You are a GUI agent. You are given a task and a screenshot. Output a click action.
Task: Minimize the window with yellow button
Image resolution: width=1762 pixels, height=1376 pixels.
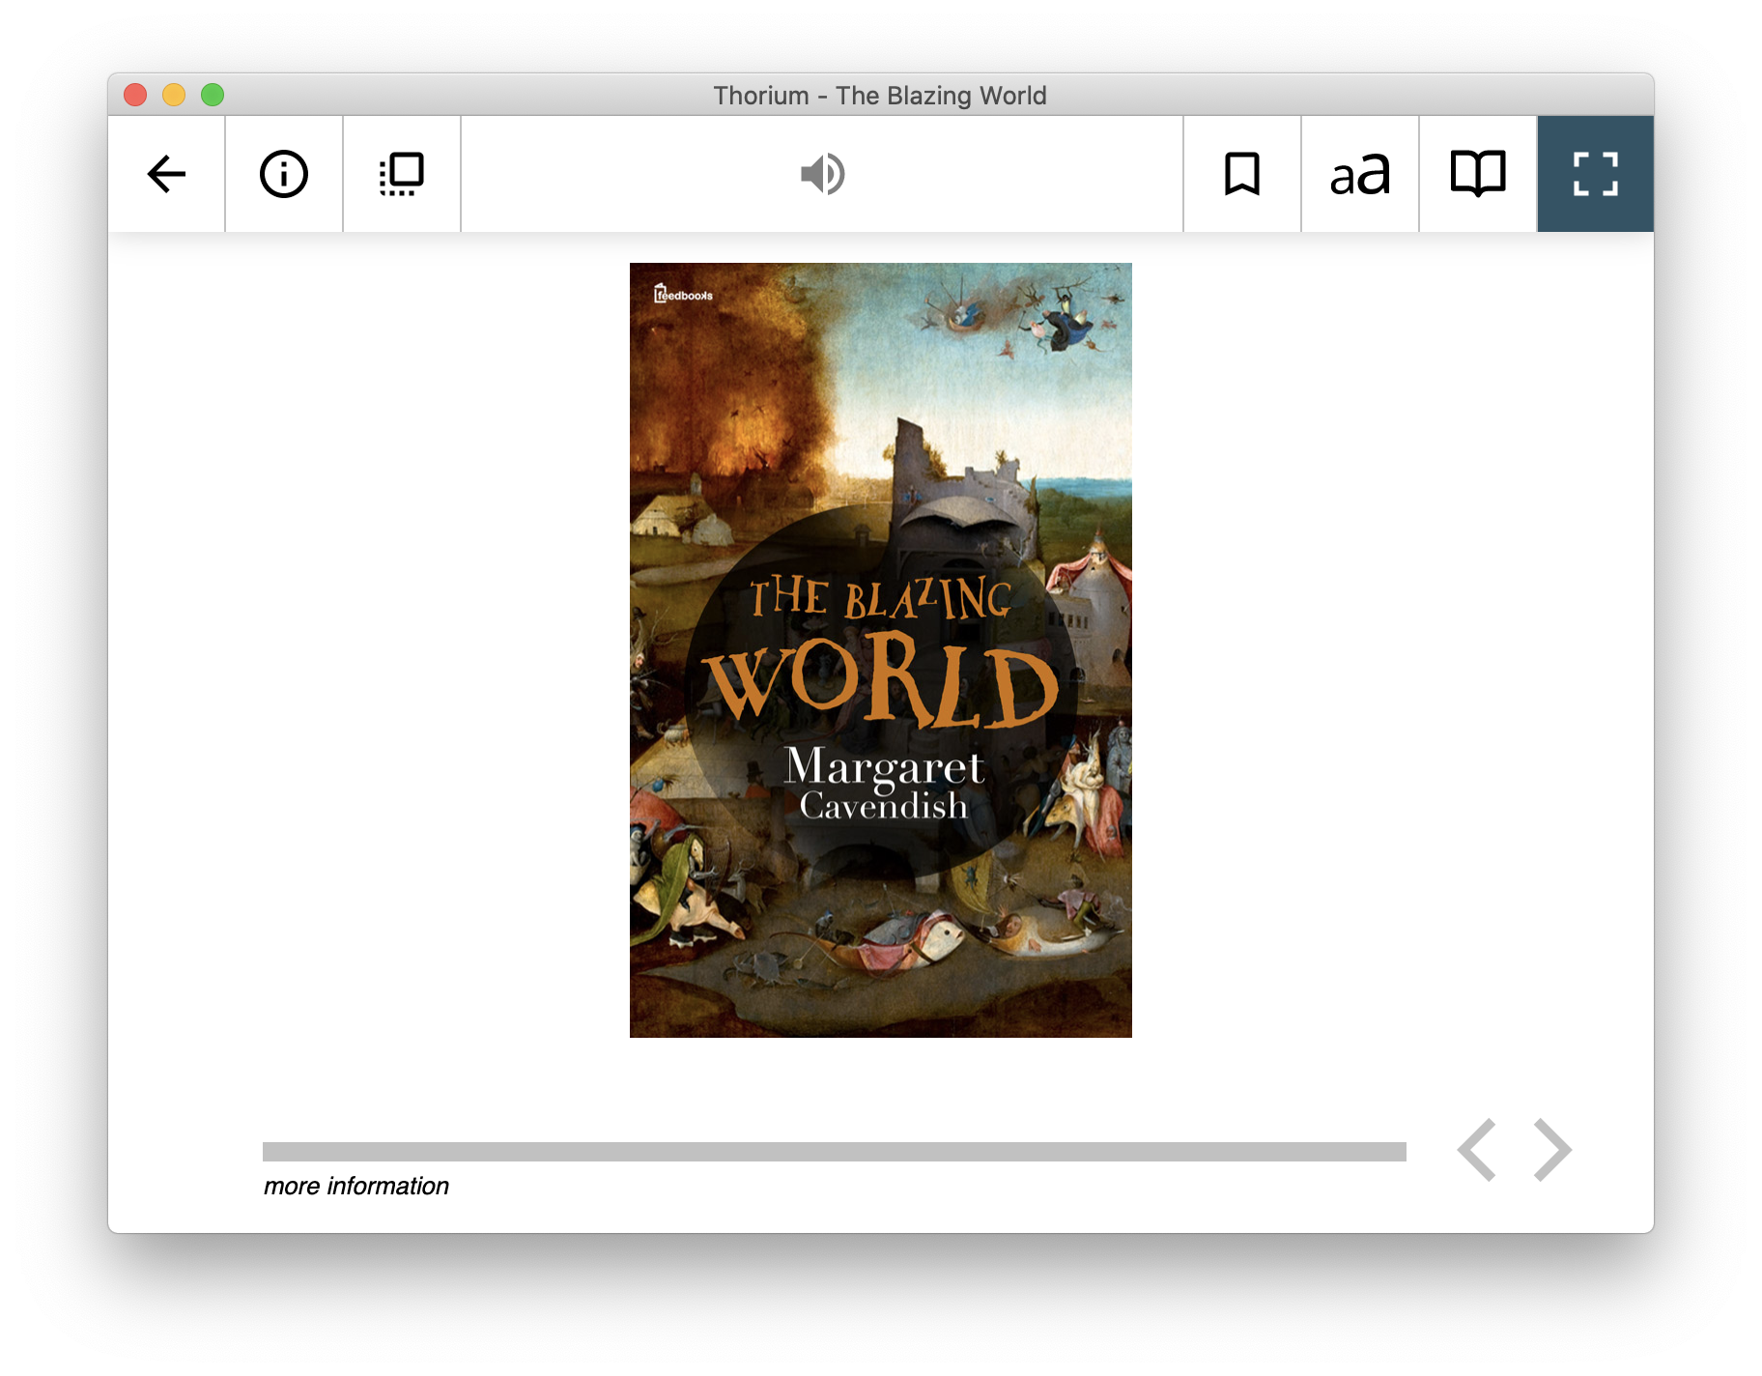[174, 95]
